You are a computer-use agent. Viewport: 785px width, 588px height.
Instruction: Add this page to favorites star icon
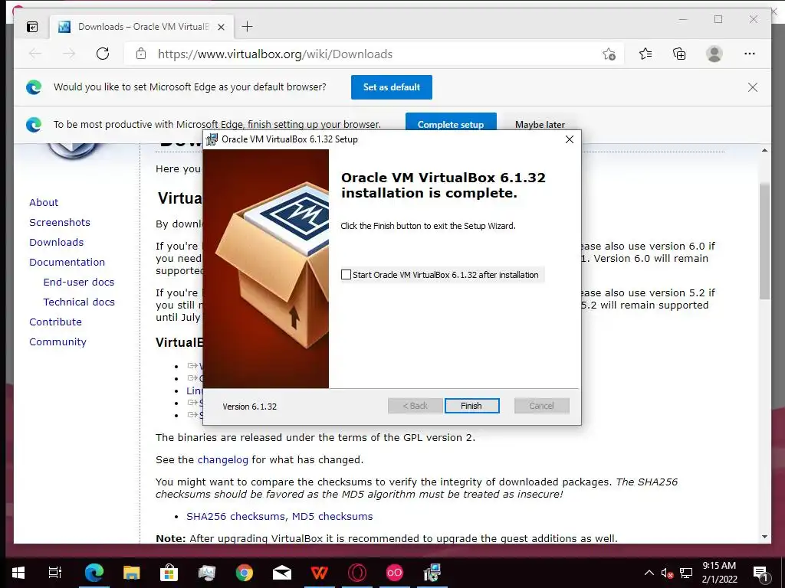[x=609, y=54]
